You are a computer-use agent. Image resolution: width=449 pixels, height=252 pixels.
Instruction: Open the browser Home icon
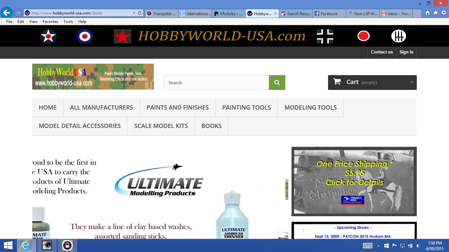[428, 13]
